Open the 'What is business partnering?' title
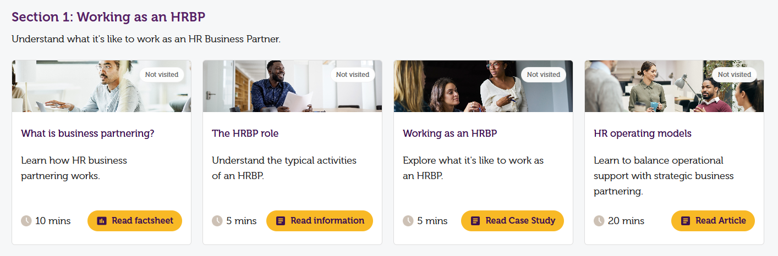Image resolution: width=778 pixels, height=256 pixels. click(x=87, y=133)
